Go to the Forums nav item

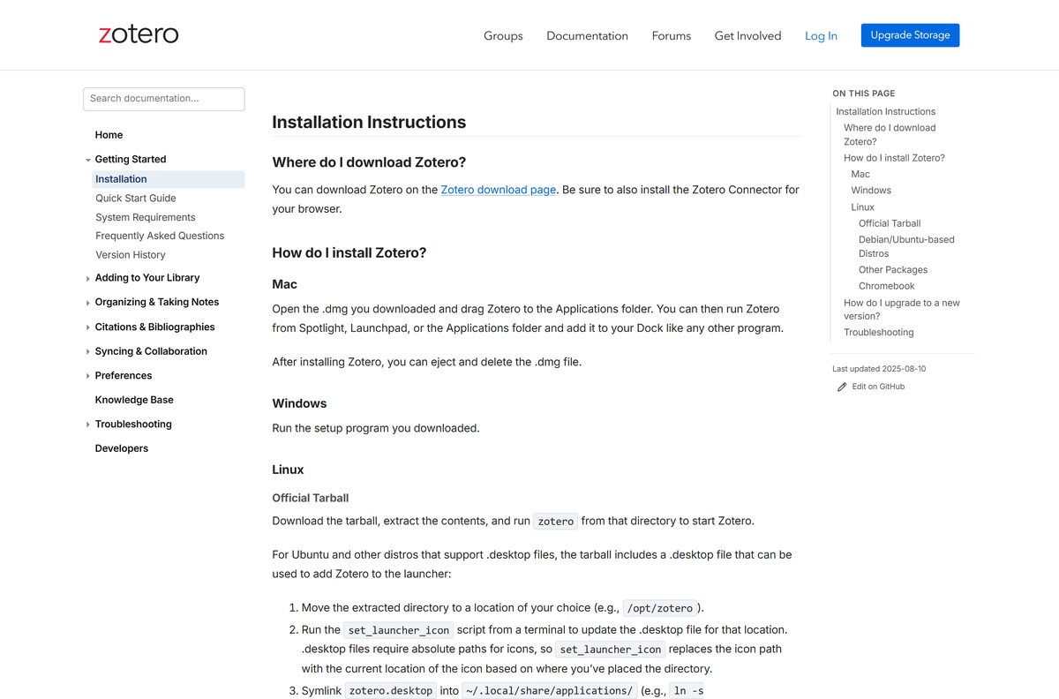[672, 36]
